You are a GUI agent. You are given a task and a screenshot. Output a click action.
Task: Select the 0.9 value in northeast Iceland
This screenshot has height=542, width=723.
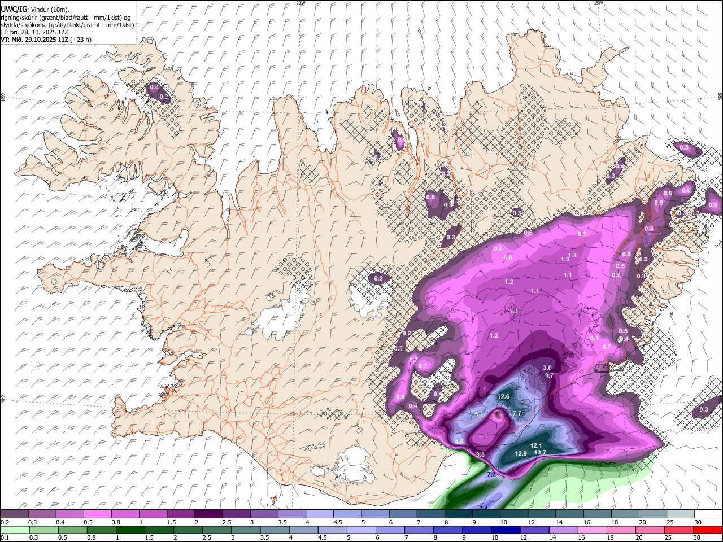583,234
